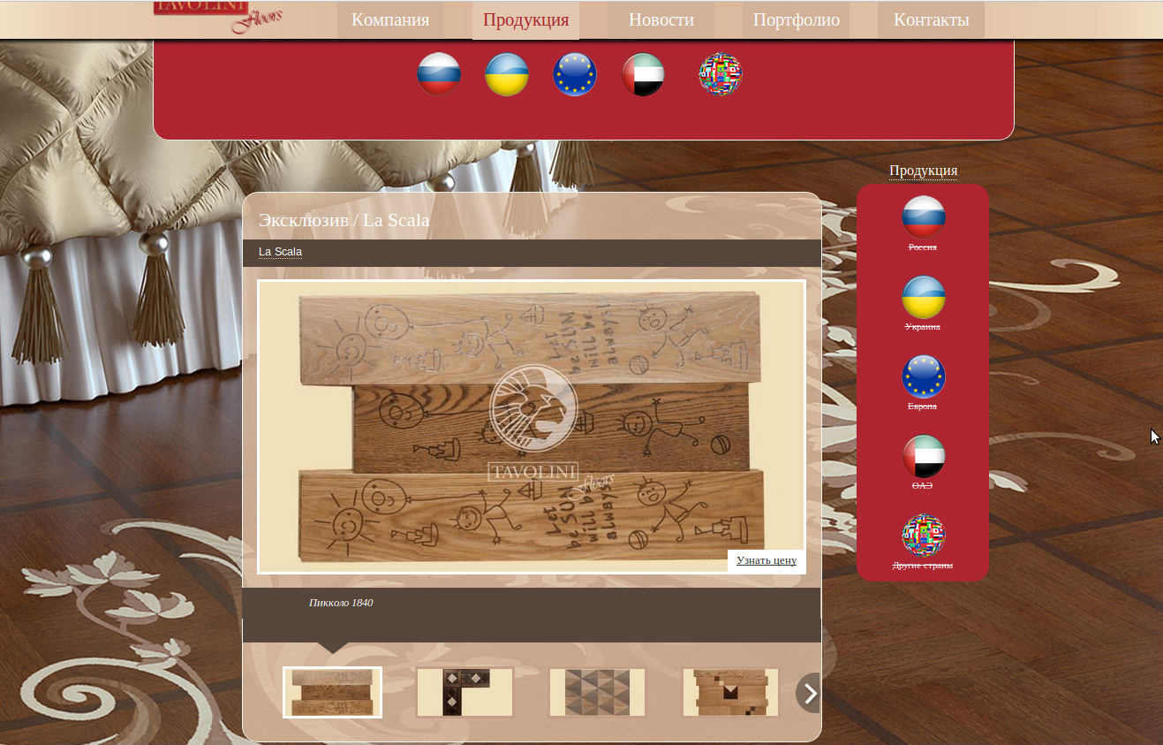Open the Портфолио menu item
Screen dimensions: 1163x745
click(x=796, y=20)
